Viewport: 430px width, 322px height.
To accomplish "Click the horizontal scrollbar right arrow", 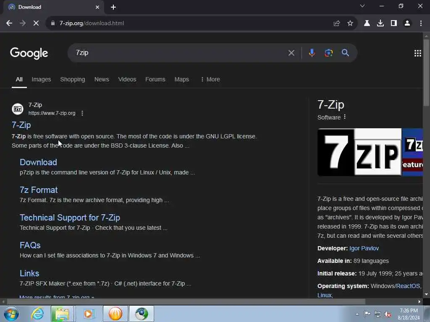I will [x=420, y=301].
